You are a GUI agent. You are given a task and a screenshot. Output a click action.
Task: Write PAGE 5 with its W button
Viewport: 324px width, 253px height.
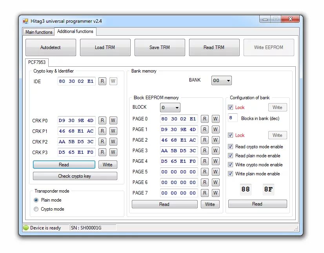(215, 171)
